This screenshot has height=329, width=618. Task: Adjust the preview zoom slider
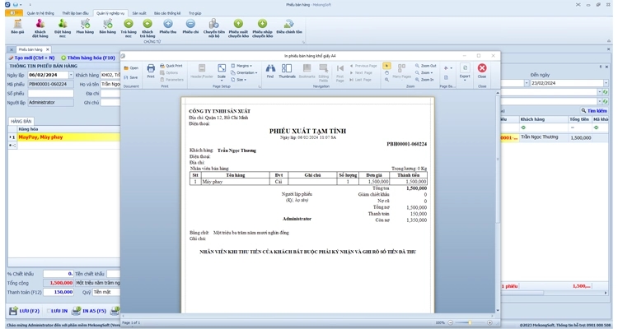[x=471, y=322]
